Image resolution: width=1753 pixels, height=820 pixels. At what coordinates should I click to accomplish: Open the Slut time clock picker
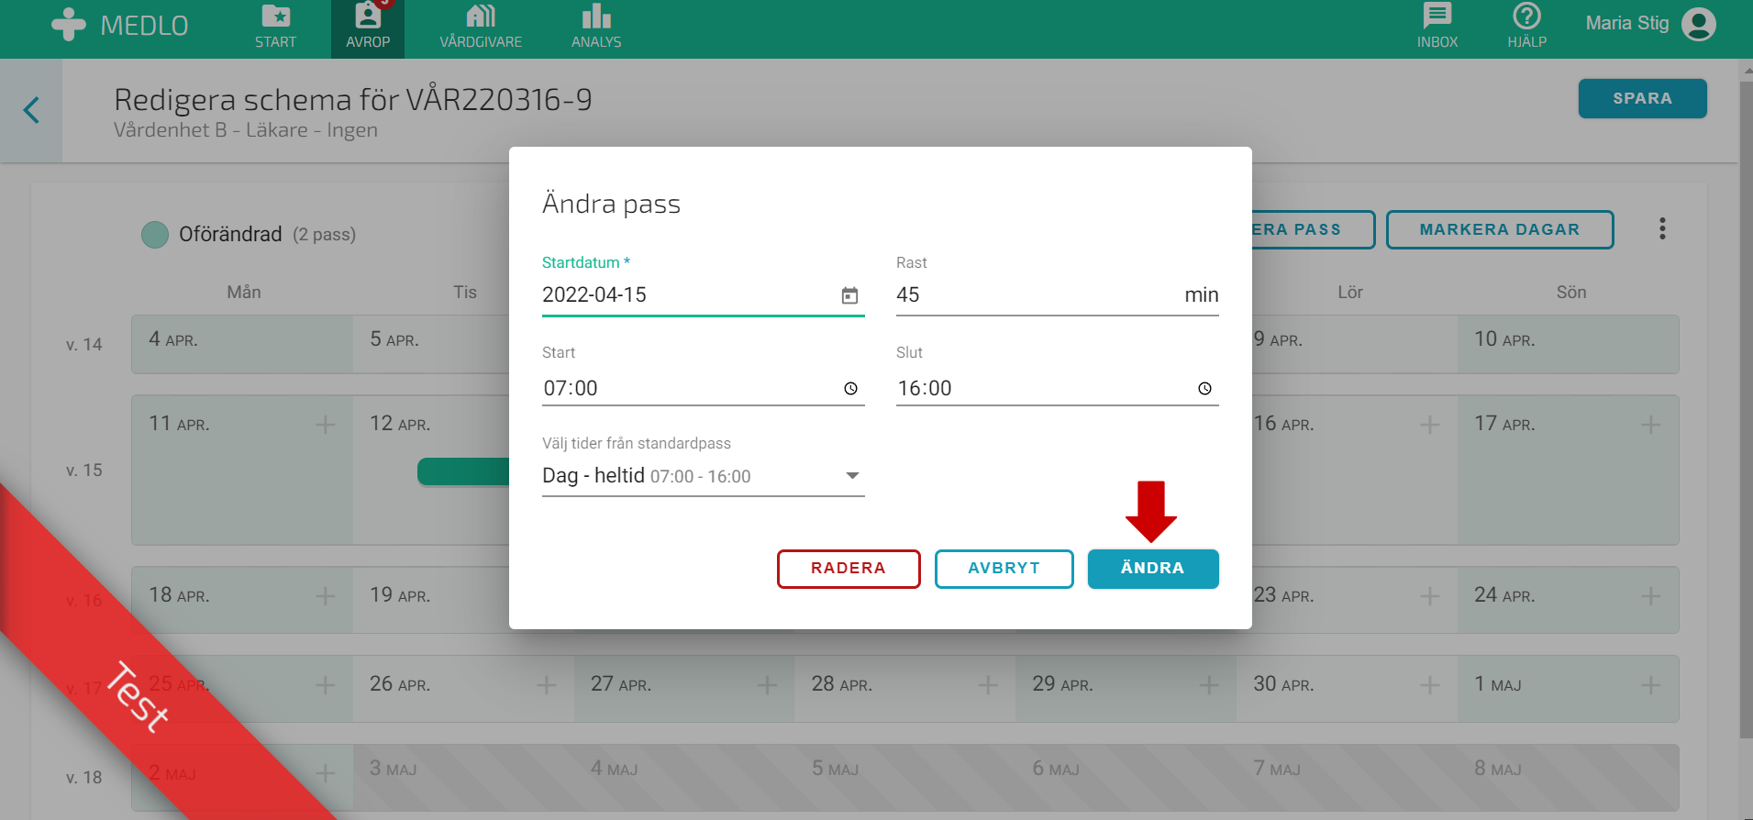pyautogui.click(x=1204, y=389)
